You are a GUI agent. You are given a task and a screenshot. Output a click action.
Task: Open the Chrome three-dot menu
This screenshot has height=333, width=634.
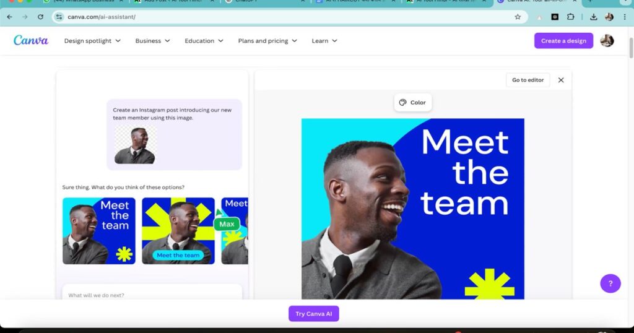pyautogui.click(x=625, y=17)
